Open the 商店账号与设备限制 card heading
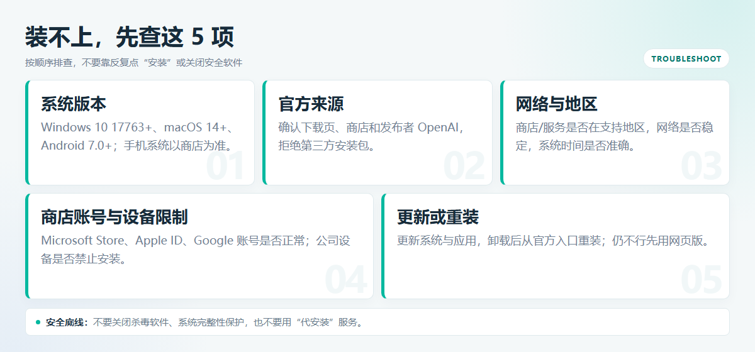 click(114, 217)
